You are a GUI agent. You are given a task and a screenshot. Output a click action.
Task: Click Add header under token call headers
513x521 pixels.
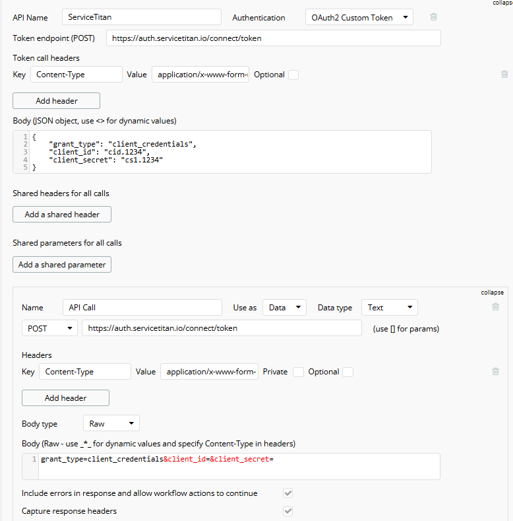tap(56, 101)
